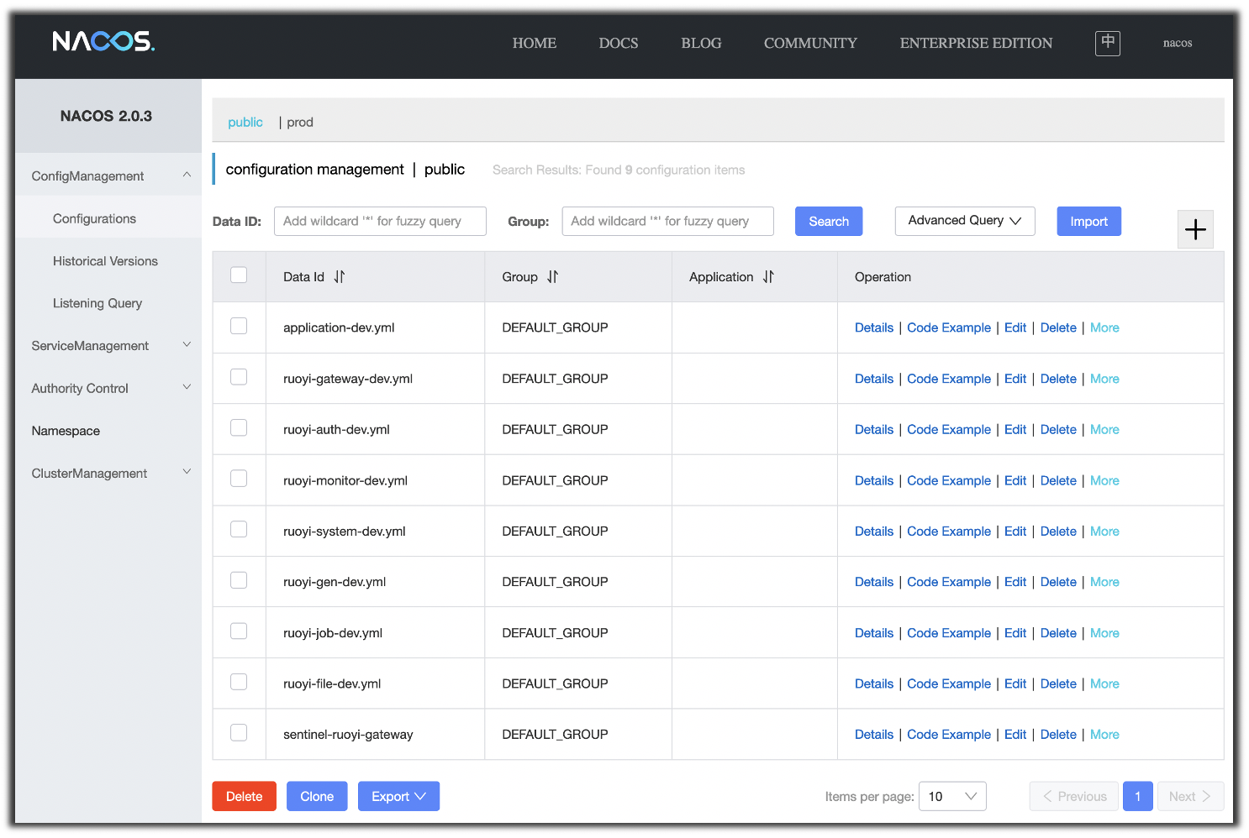Switch to the public namespace tab
Viewport: 1249px width, 838px height.
(245, 122)
